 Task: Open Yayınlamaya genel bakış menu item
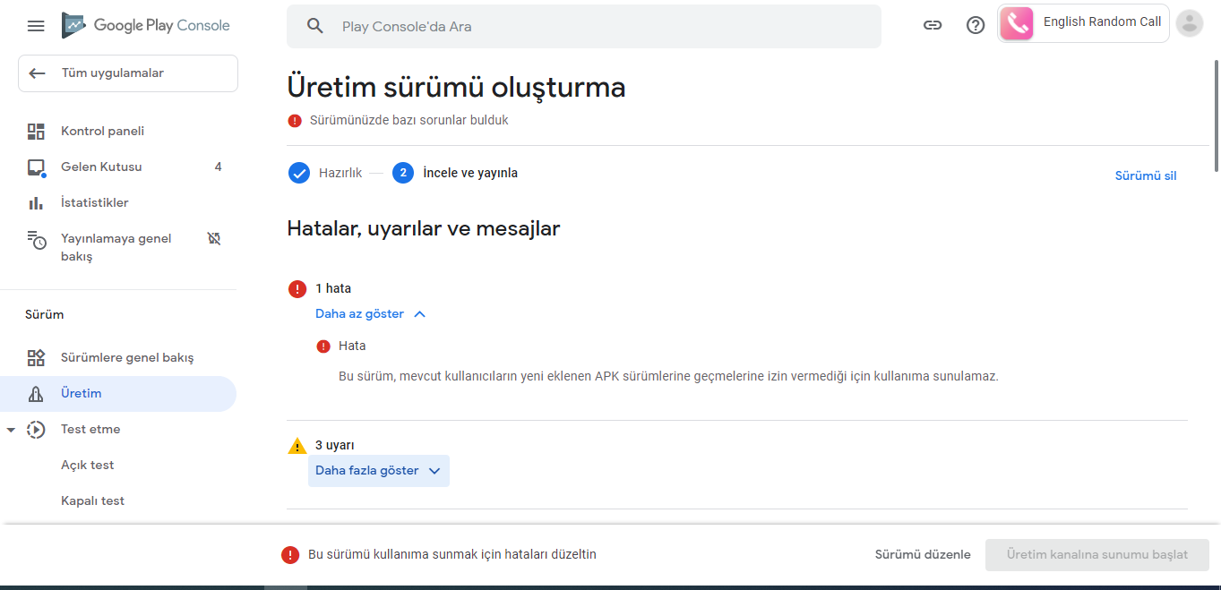pos(118,248)
